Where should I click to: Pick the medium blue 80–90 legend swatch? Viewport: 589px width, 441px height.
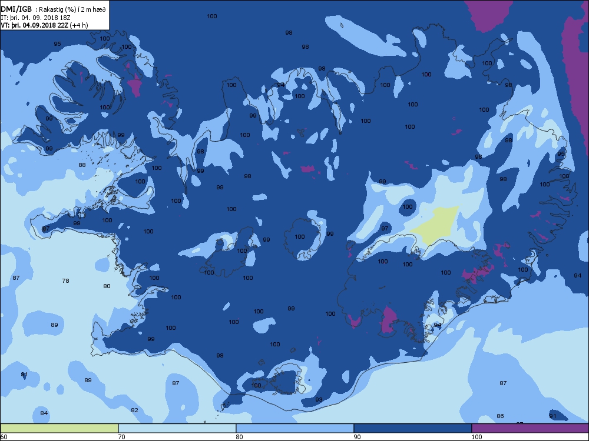295,428
